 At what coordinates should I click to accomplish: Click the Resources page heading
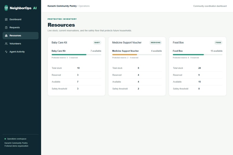61,25
